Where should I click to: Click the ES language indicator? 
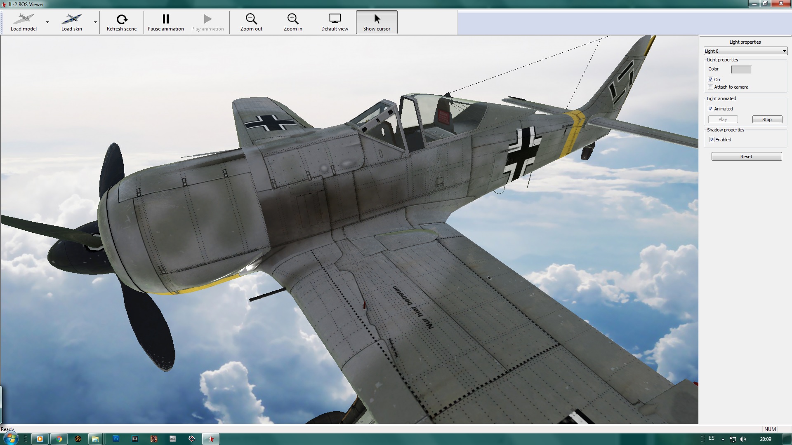(712, 438)
